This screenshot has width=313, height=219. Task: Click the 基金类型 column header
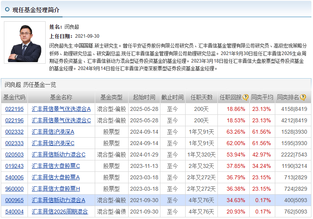[x=111, y=97]
